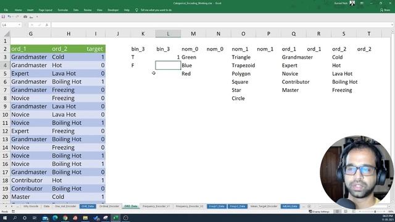Viewport: 395px width, 222px height.
Task: Click the Redo arrow icon
Action: pyautogui.click(x=17, y=17)
